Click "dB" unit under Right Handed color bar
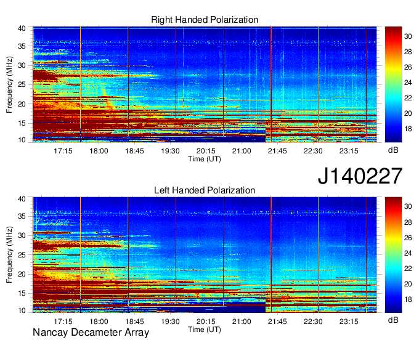Image resolution: width=419 pixels, height=340 pixels. (x=393, y=150)
